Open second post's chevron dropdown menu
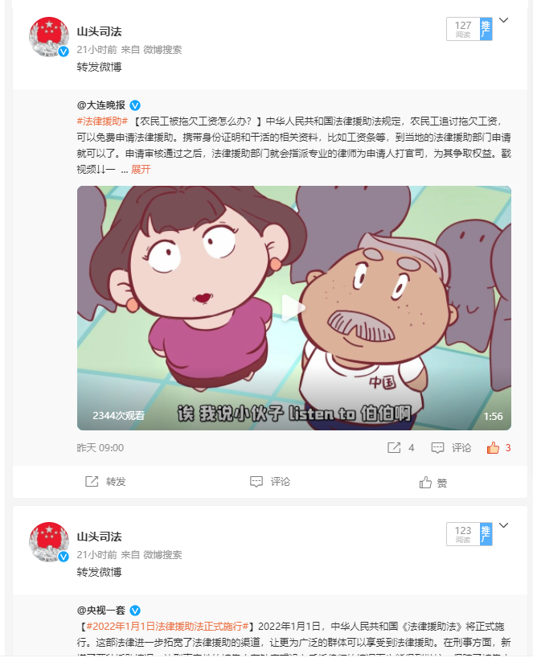533x658 pixels. pyautogui.click(x=503, y=525)
